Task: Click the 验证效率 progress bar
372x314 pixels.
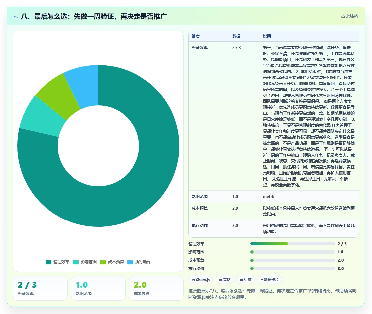Action: (x=293, y=244)
